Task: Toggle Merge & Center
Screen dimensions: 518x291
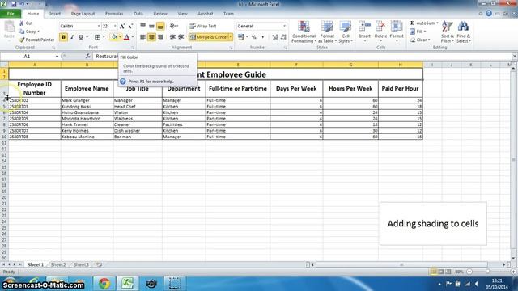Action: coord(209,37)
